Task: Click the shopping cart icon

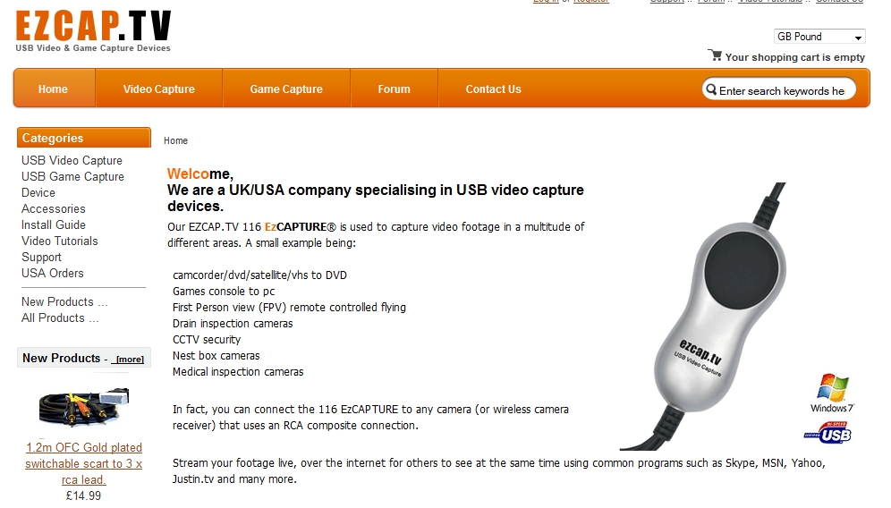Action: (x=715, y=55)
